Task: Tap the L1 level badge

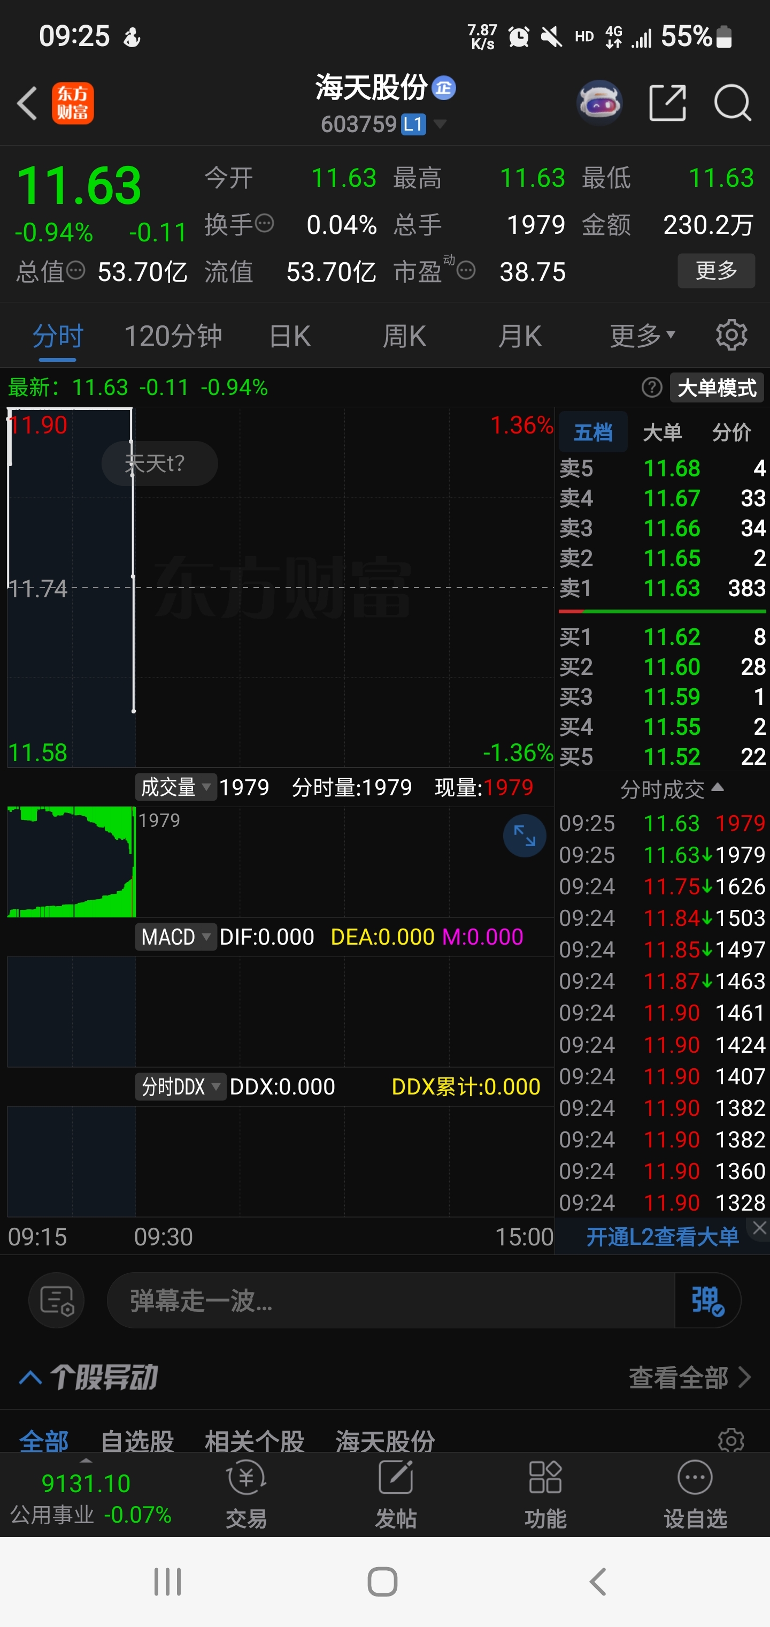Action: coord(413,124)
